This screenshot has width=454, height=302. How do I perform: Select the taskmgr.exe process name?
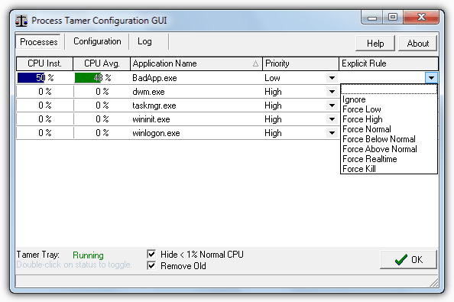tap(154, 106)
